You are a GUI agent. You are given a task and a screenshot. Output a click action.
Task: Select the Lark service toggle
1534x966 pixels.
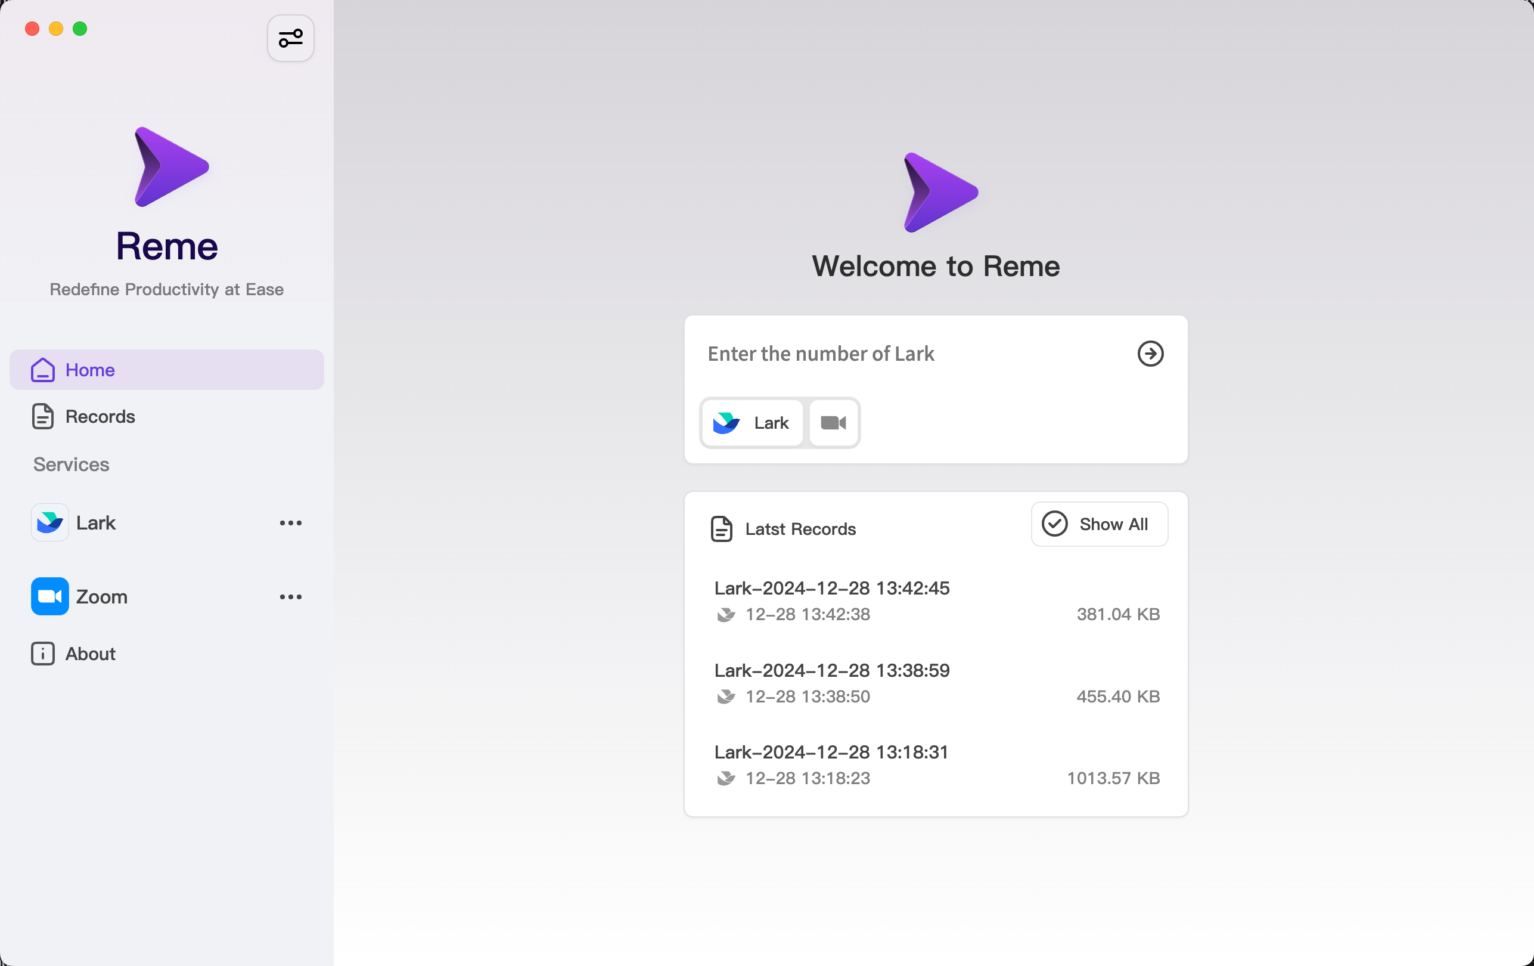point(752,422)
